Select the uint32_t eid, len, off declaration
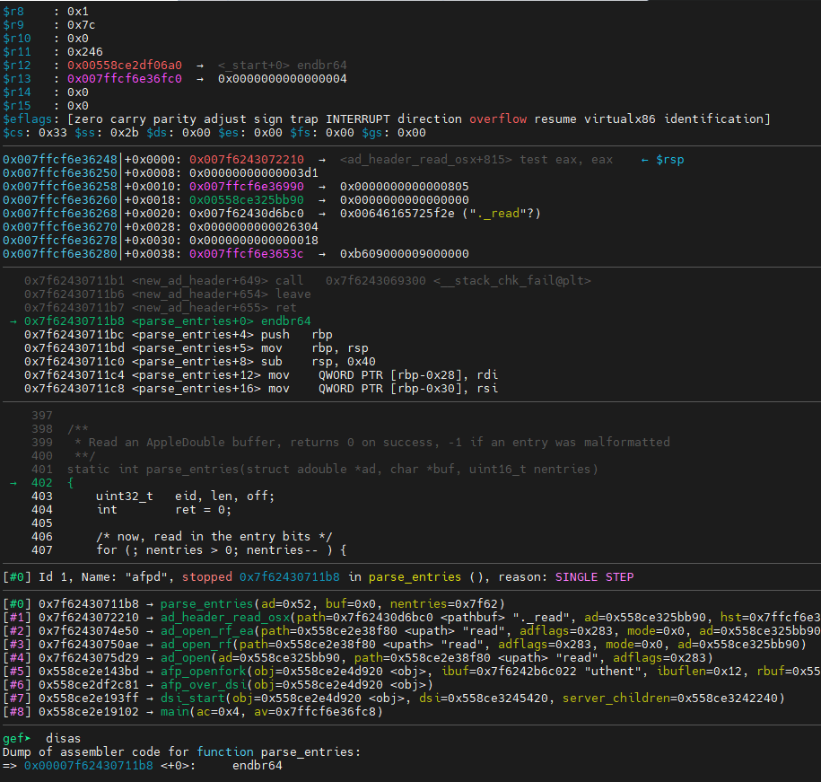This screenshot has width=821, height=782. (x=186, y=496)
